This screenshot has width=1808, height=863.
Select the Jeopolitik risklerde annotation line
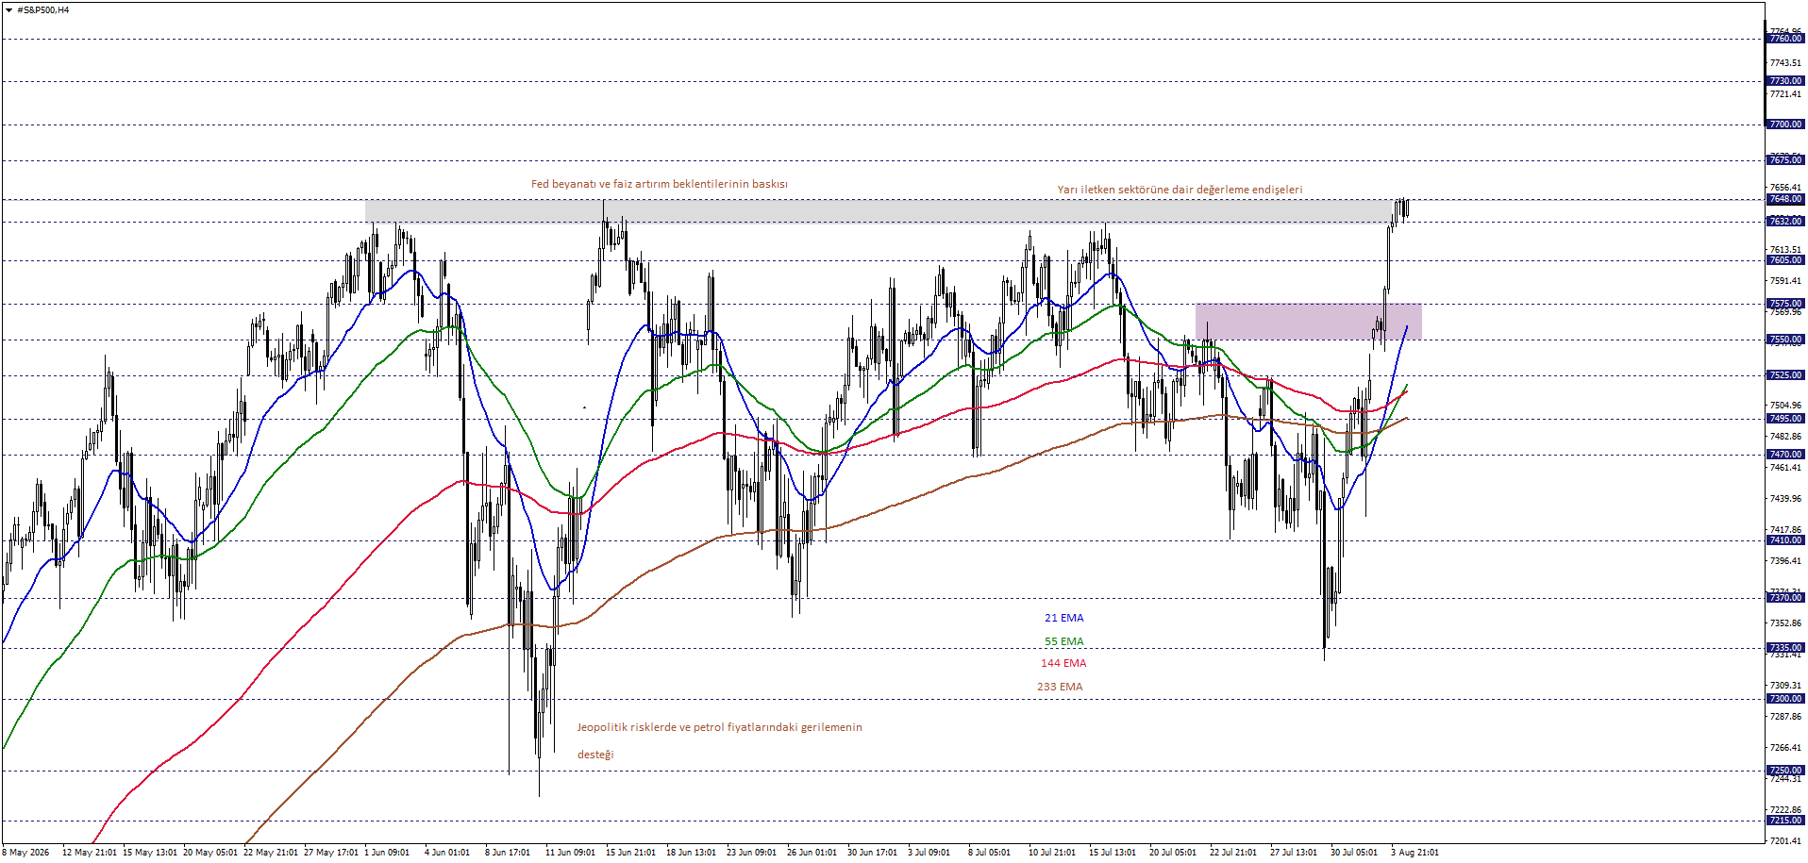(x=719, y=727)
